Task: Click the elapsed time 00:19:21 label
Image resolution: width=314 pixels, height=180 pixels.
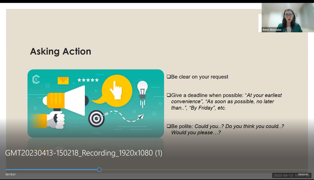Action: click(10, 174)
